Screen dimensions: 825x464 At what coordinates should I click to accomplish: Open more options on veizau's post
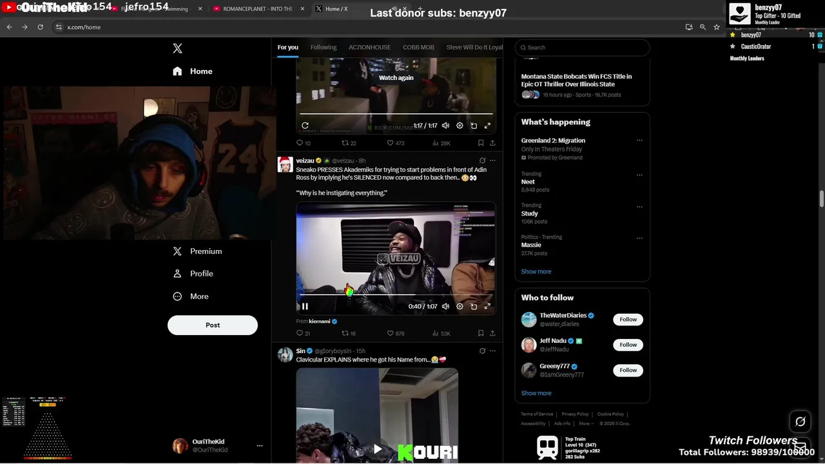click(492, 160)
